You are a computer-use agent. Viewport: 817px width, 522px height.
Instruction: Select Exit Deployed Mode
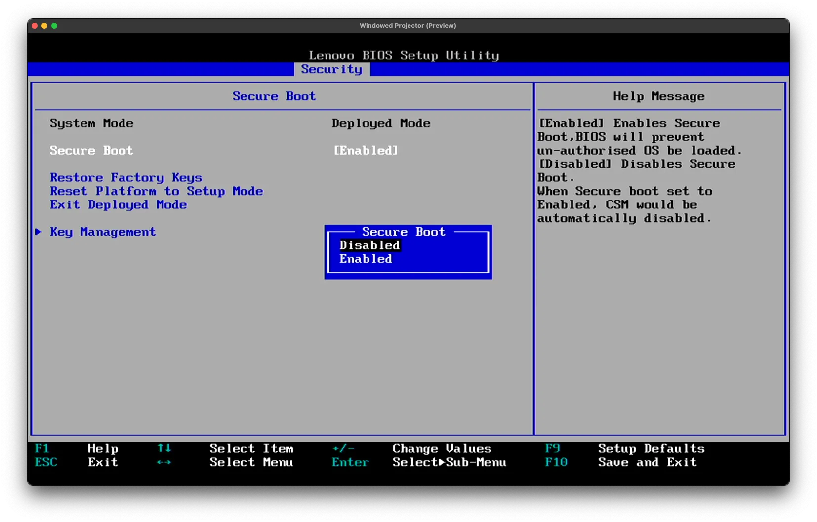(x=118, y=204)
